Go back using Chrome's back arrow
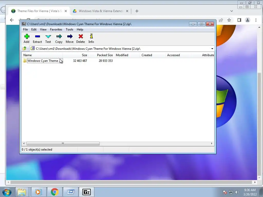 click(12, 20)
